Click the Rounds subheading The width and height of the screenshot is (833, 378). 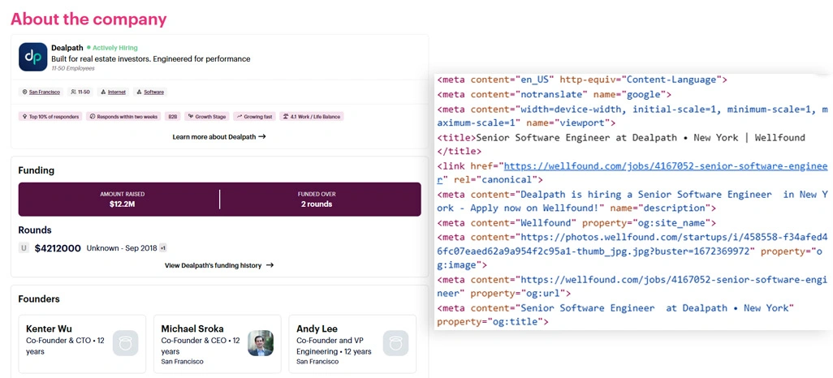pos(35,230)
